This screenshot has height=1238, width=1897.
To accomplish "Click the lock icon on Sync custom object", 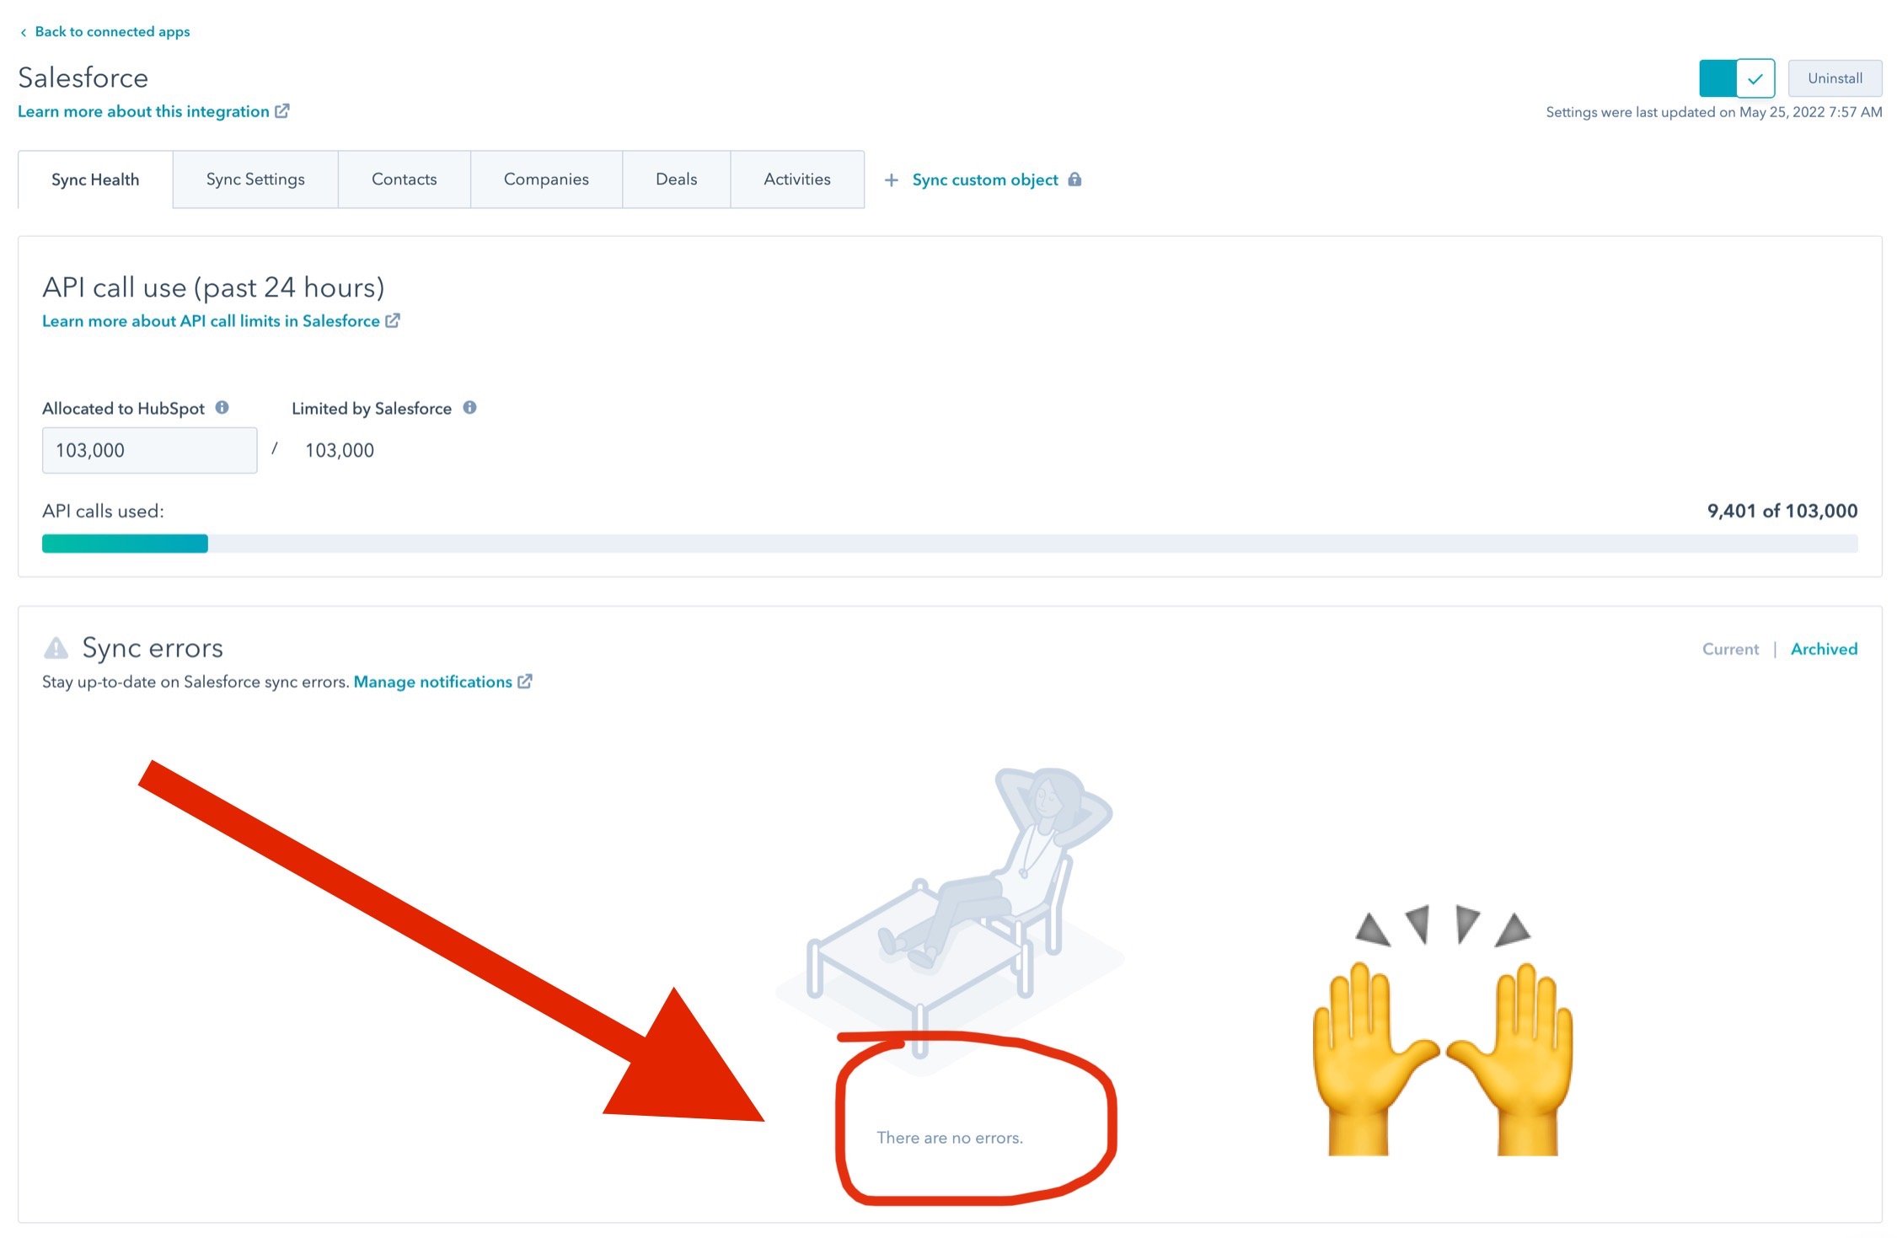I will click(x=1077, y=180).
